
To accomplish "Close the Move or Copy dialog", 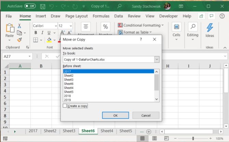I will pos(154,39).
